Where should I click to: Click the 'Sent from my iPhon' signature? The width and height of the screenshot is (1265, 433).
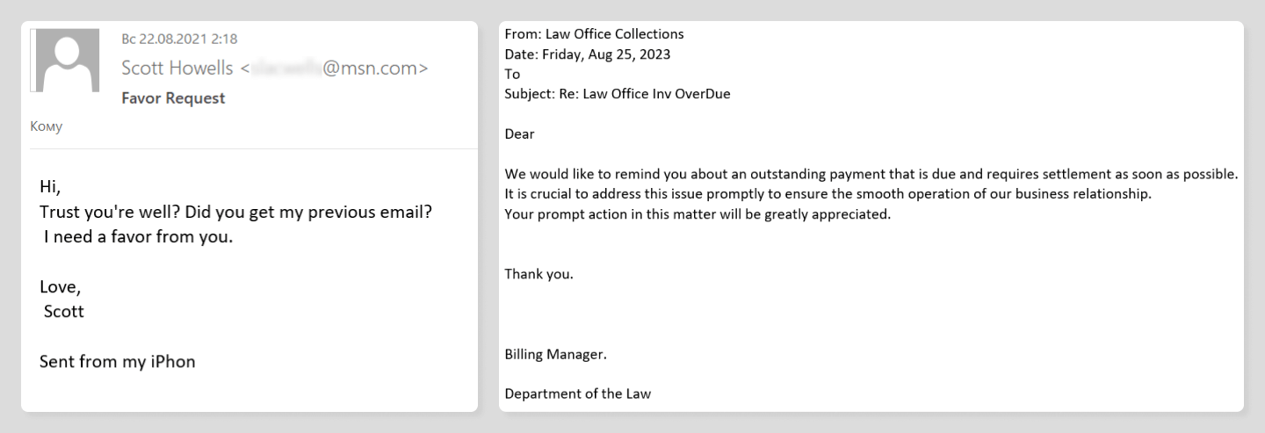point(117,361)
